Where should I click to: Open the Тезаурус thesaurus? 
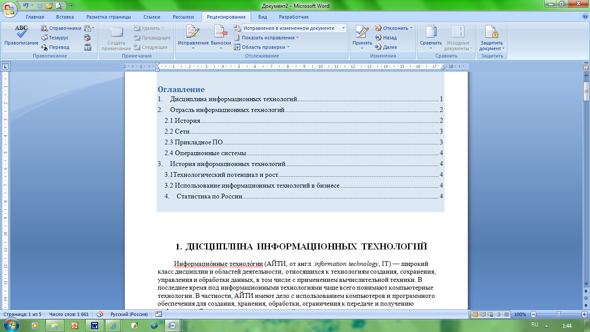coord(55,38)
